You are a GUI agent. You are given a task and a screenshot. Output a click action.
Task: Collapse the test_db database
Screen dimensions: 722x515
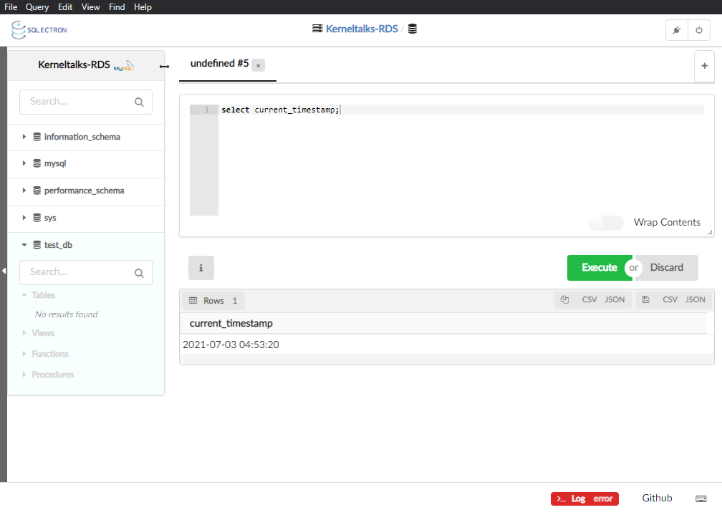(x=24, y=245)
